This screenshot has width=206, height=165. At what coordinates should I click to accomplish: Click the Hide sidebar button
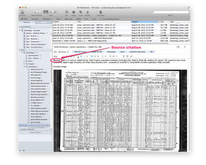[24, 19]
